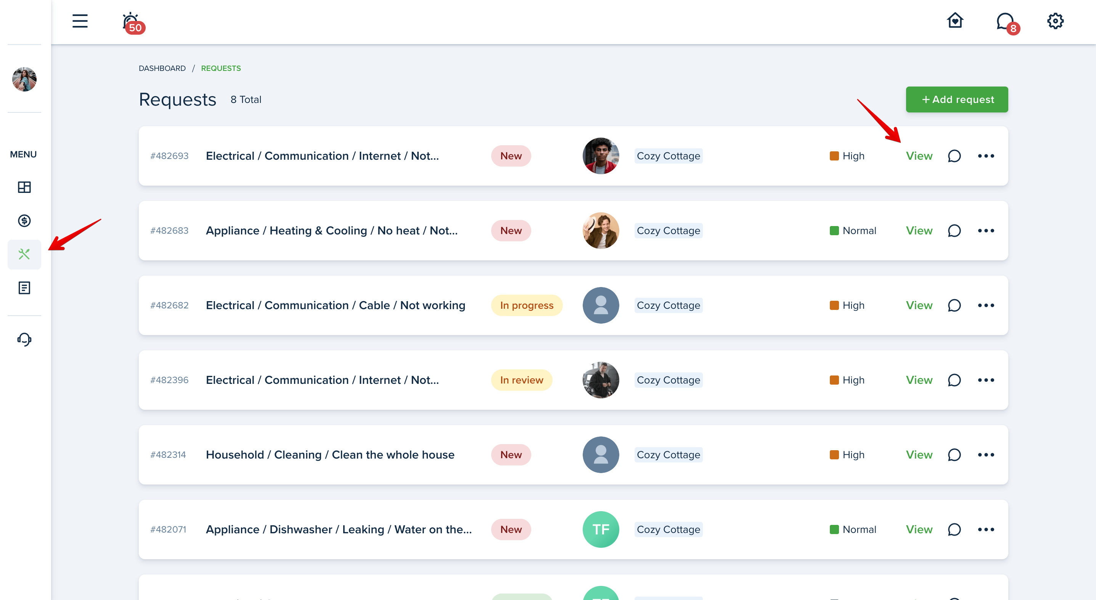Open comments for request #482396
Viewport: 1096px width, 600px height.
pyautogui.click(x=954, y=380)
